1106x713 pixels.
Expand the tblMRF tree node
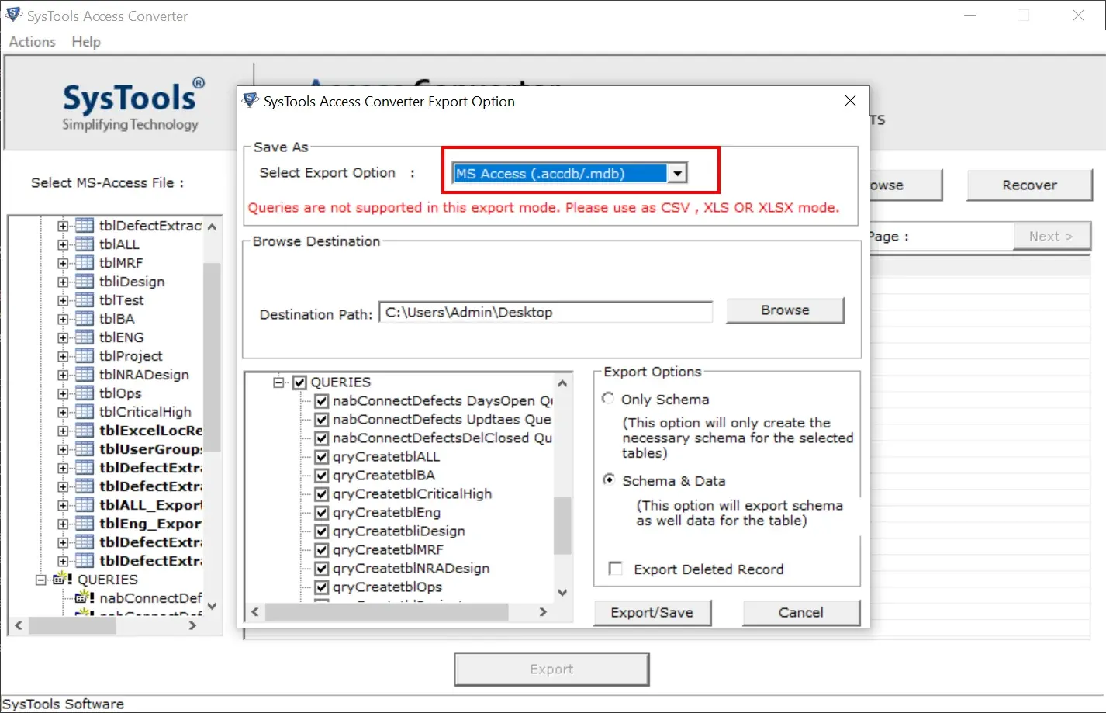tap(63, 263)
